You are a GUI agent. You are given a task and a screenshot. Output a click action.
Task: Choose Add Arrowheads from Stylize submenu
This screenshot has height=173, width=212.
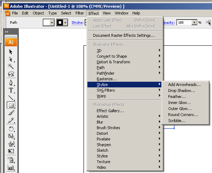(185, 85)
